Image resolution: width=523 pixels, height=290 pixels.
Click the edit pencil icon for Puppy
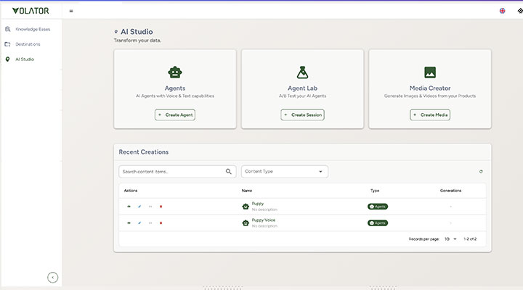click(139, 207)
